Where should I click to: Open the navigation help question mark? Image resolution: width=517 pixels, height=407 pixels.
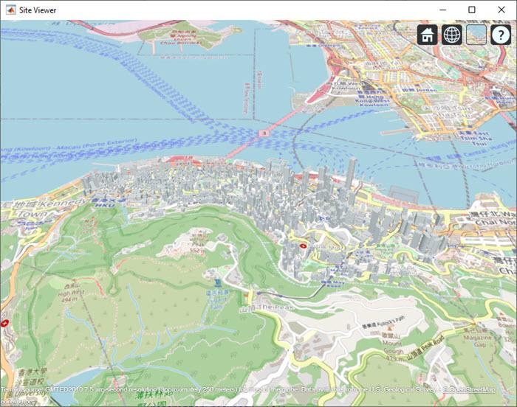point(501,34)
